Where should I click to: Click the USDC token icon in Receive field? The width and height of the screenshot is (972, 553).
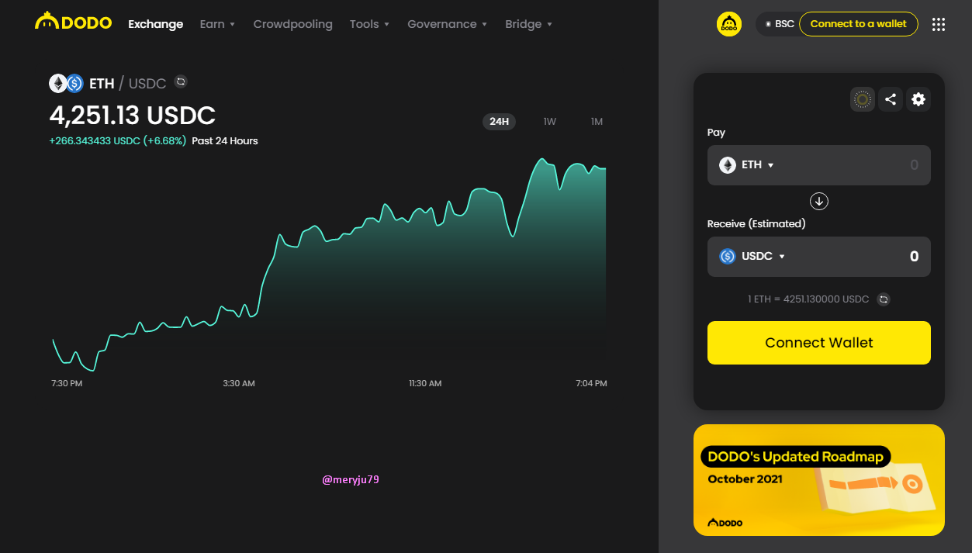coord(728,257)
